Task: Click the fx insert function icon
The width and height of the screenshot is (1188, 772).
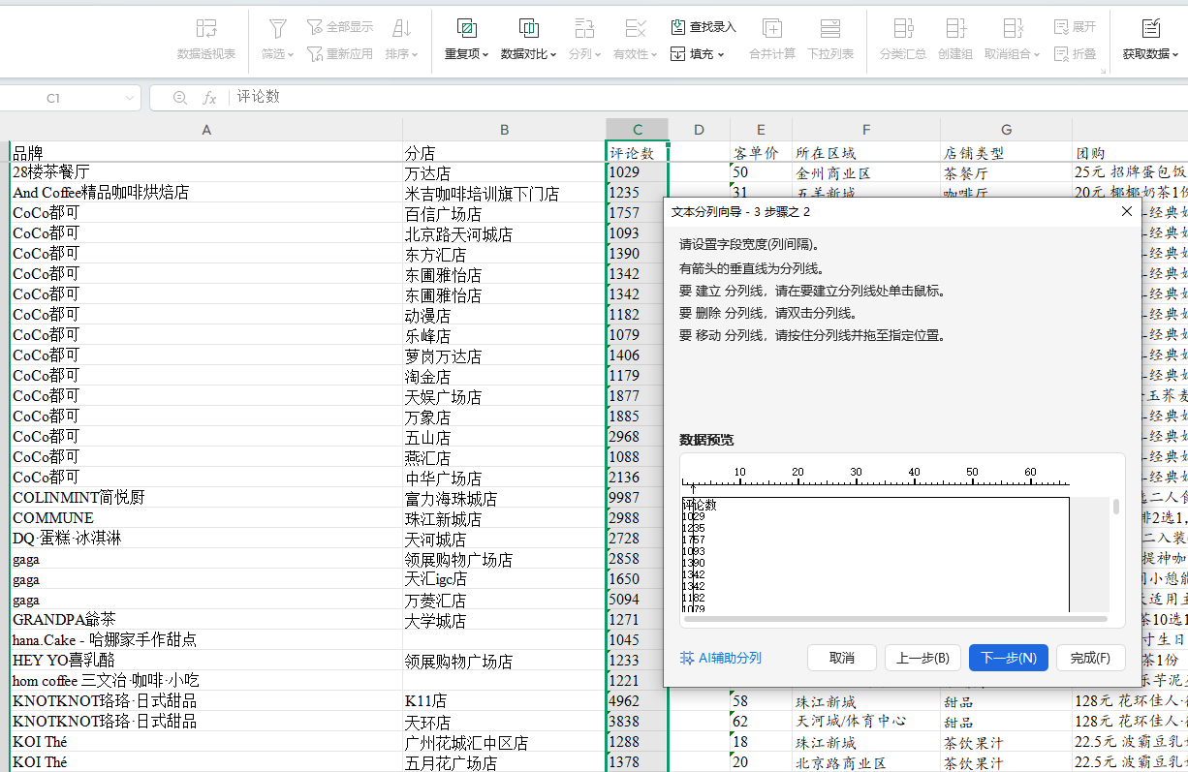Action: pyautogui.click(x=209, y=98)
